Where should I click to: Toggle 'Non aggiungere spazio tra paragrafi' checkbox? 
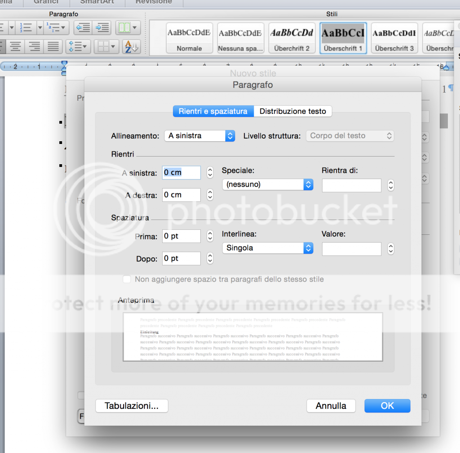(127, 279)
